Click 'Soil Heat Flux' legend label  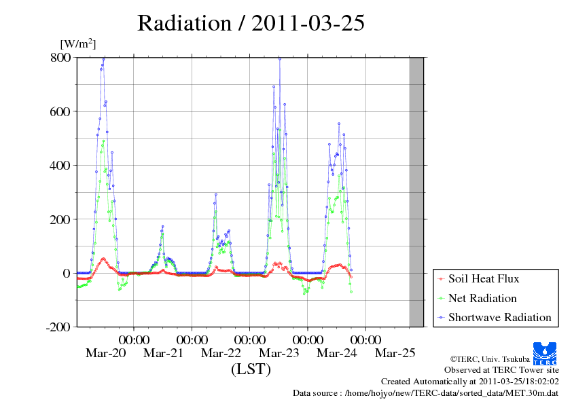484,279
